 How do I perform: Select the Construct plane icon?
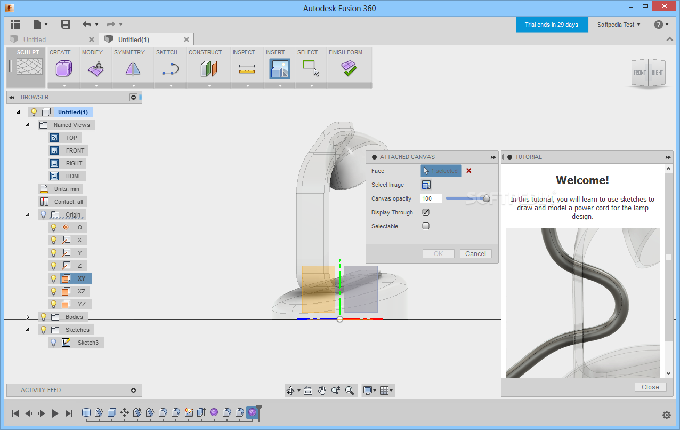point(209,69)
